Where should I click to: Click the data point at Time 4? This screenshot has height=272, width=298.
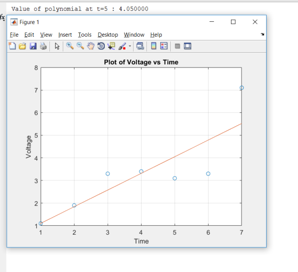coord(141,171)
